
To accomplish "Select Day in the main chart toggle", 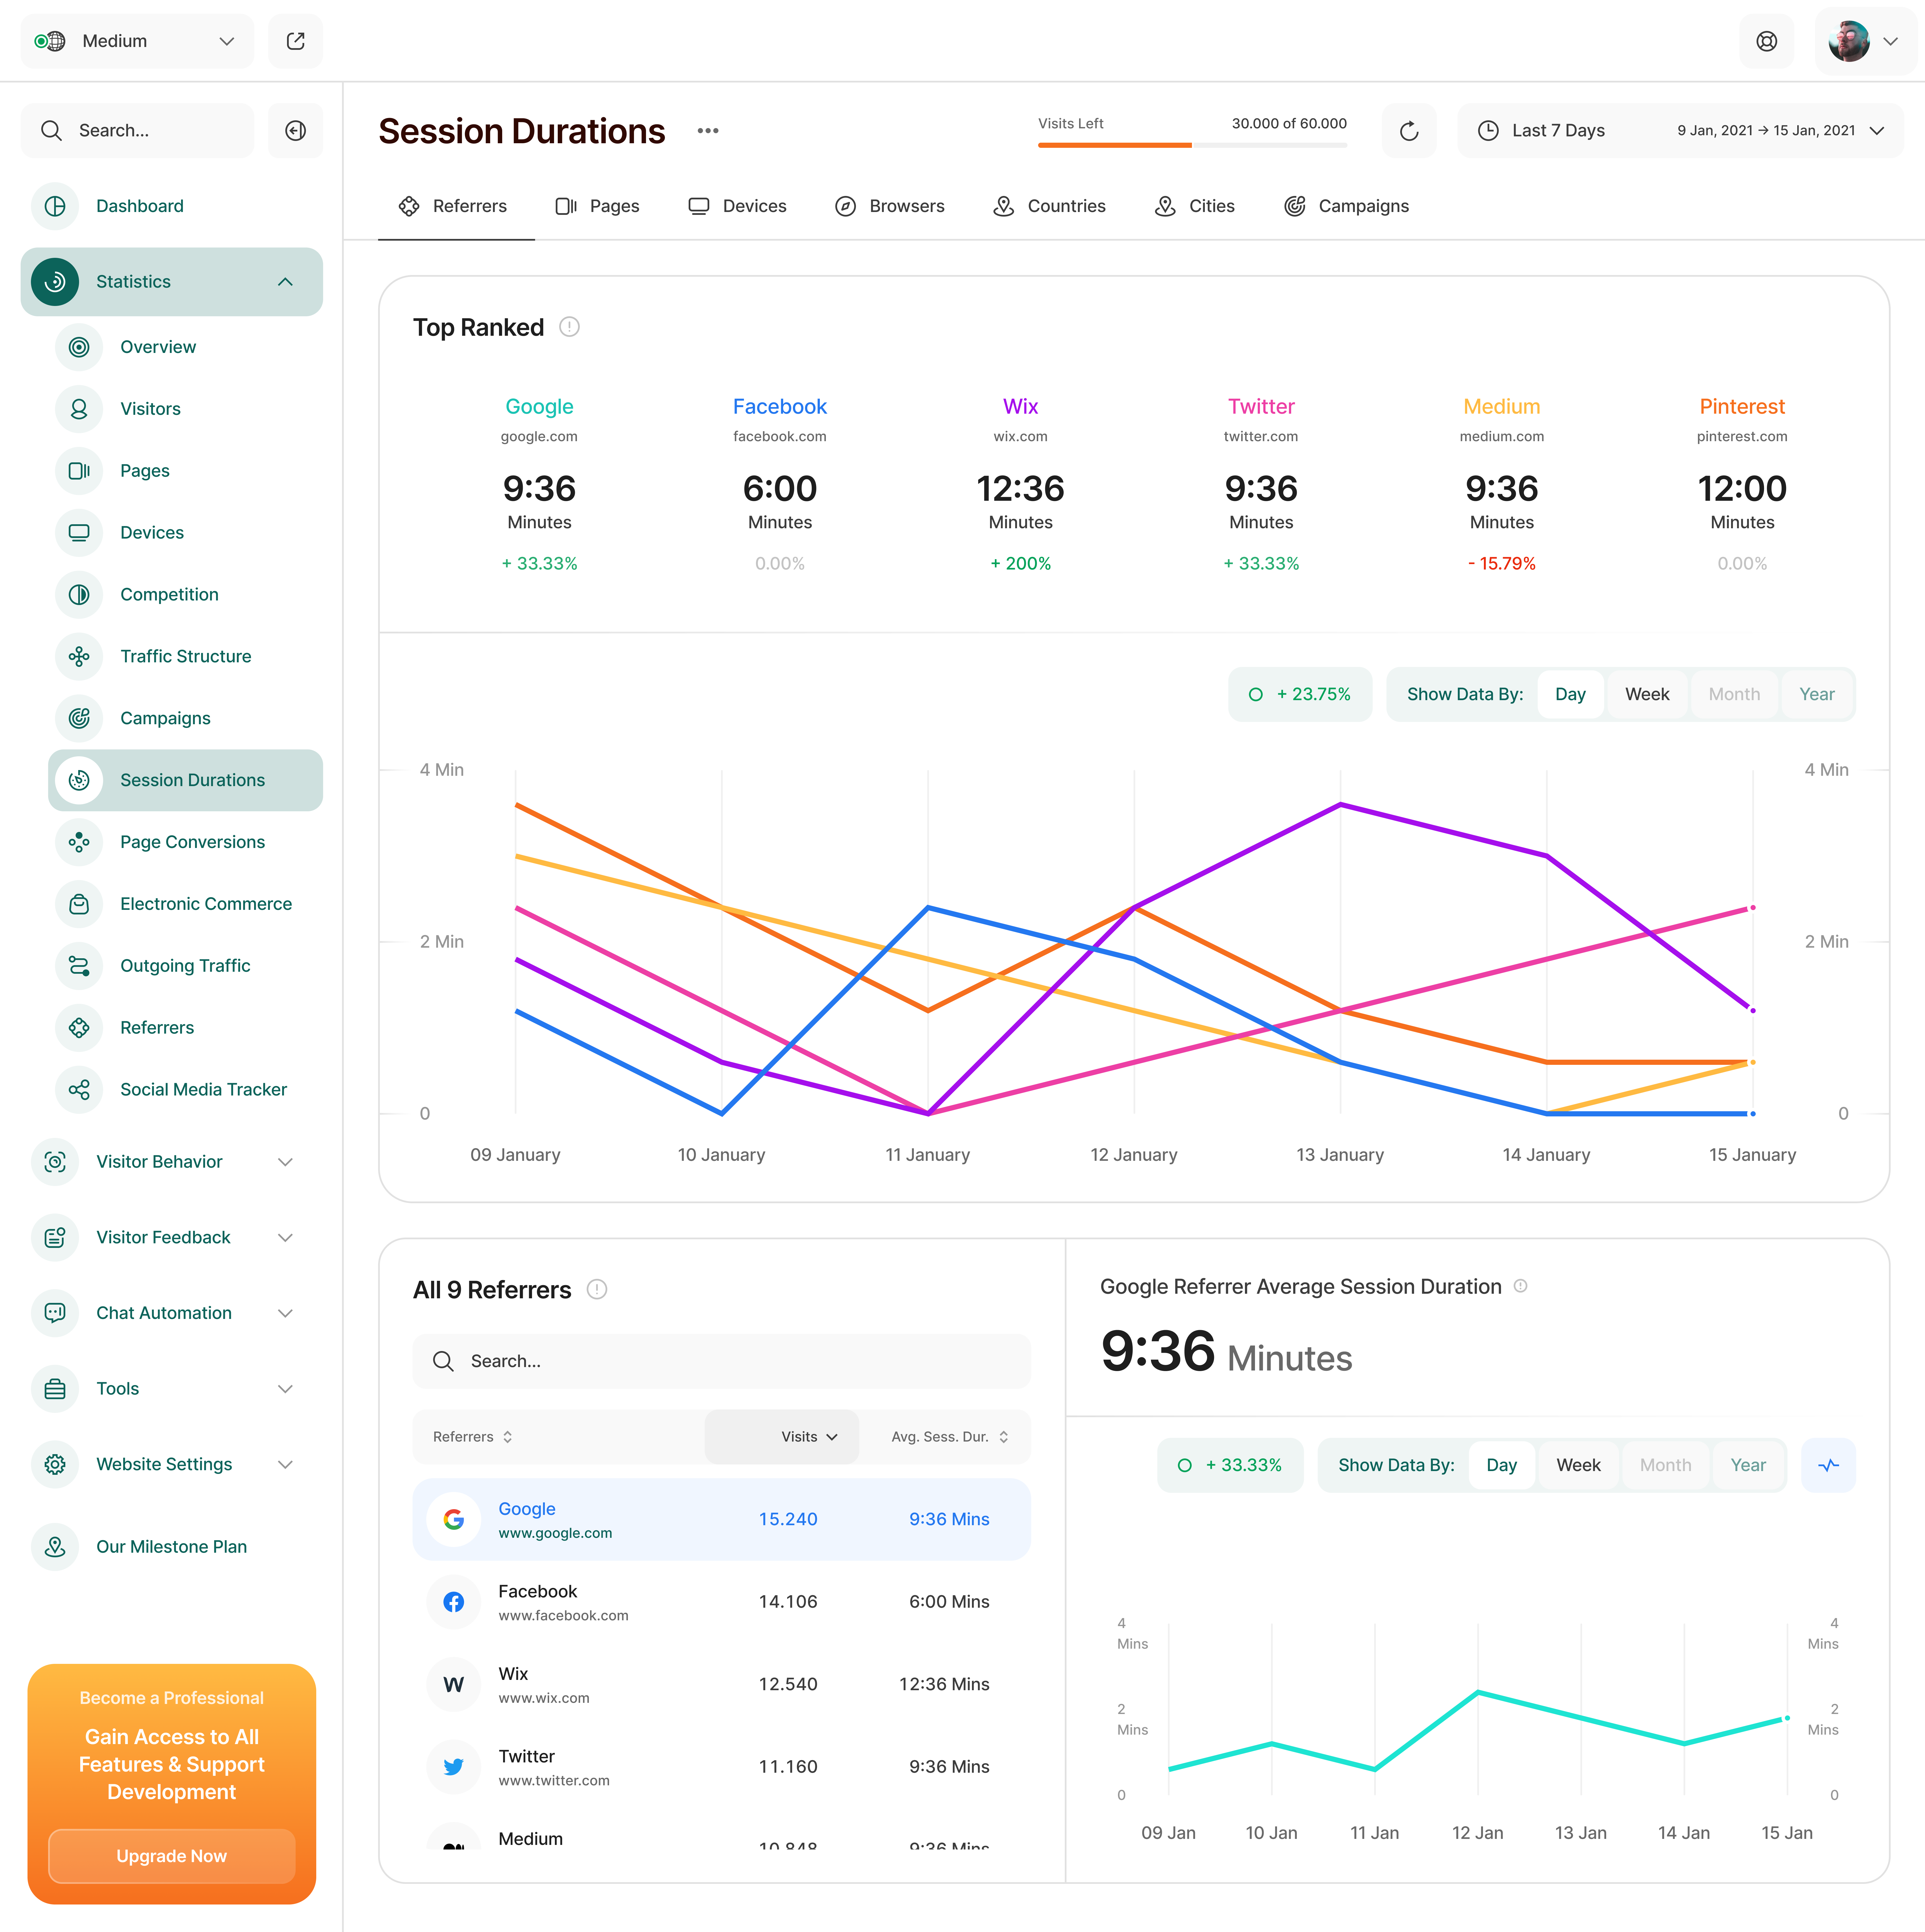I will [x=1570, y=694].
